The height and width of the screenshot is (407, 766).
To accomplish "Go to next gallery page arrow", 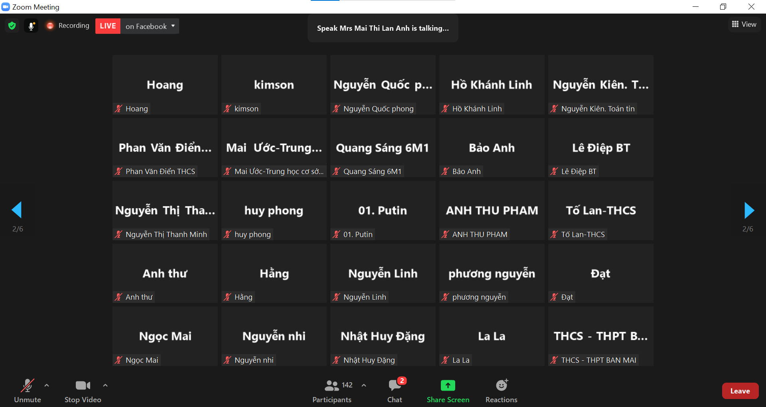I will (x=749, y=210).
